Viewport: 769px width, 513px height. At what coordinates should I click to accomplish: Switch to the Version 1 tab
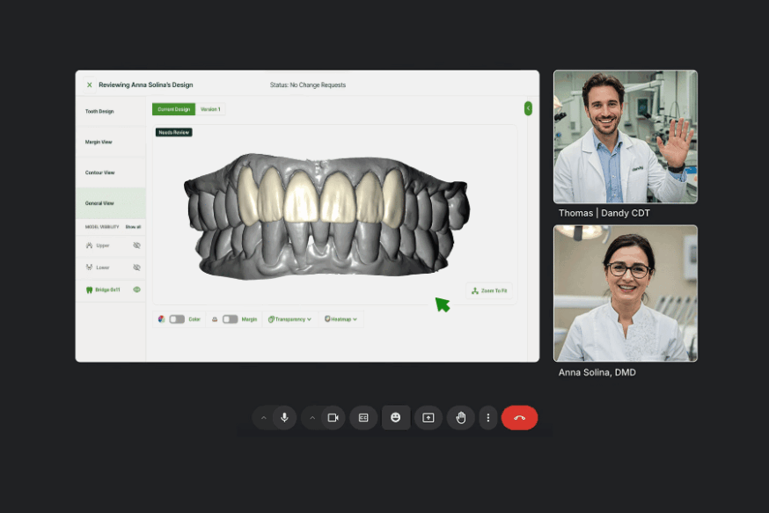point(210,109)
